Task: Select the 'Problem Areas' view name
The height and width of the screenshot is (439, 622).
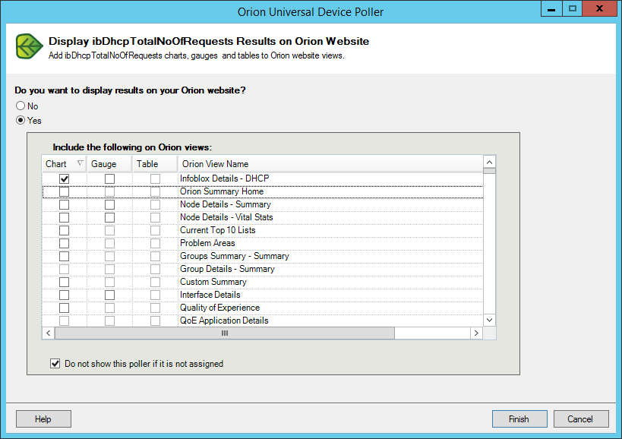Action: coord(207,243)
